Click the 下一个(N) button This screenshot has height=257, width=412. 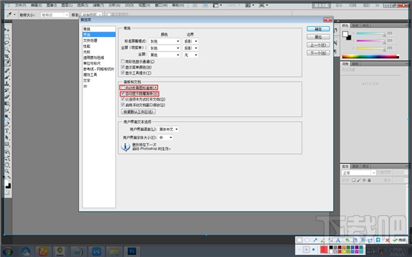(318, 53)
